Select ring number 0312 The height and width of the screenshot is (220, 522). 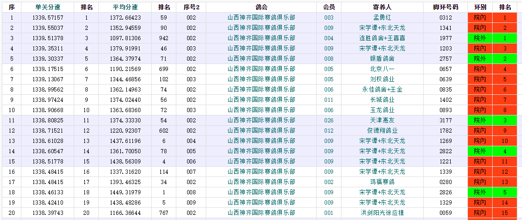point(445,18)
